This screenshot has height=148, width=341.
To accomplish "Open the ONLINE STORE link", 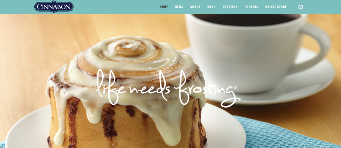I will click(x=276, y=7).
